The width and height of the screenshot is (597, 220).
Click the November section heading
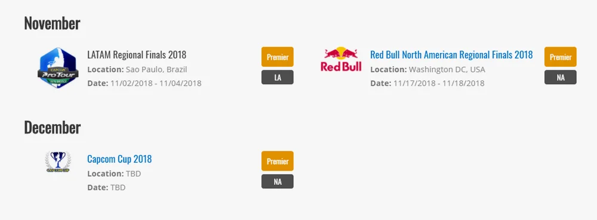point(52,24)
